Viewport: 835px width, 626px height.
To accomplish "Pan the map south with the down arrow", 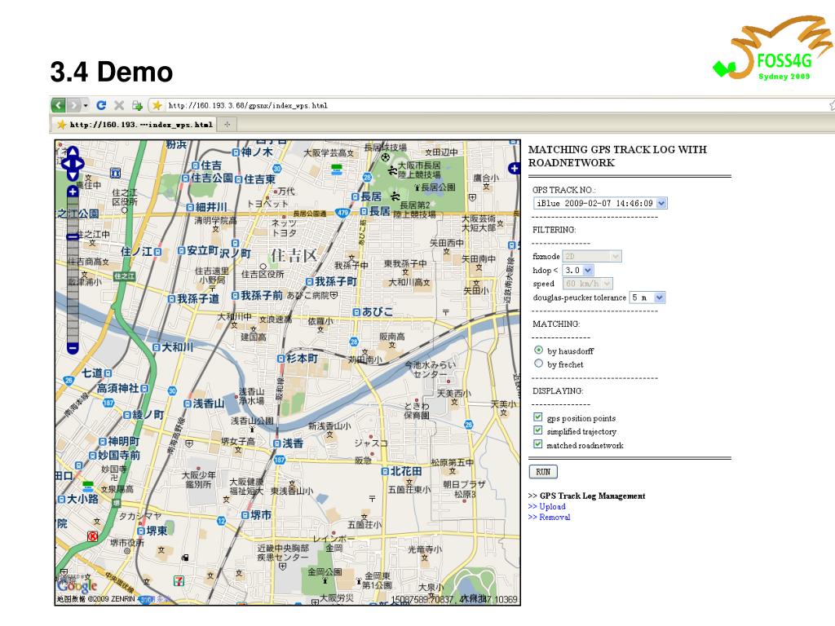I will click(73, 174).
